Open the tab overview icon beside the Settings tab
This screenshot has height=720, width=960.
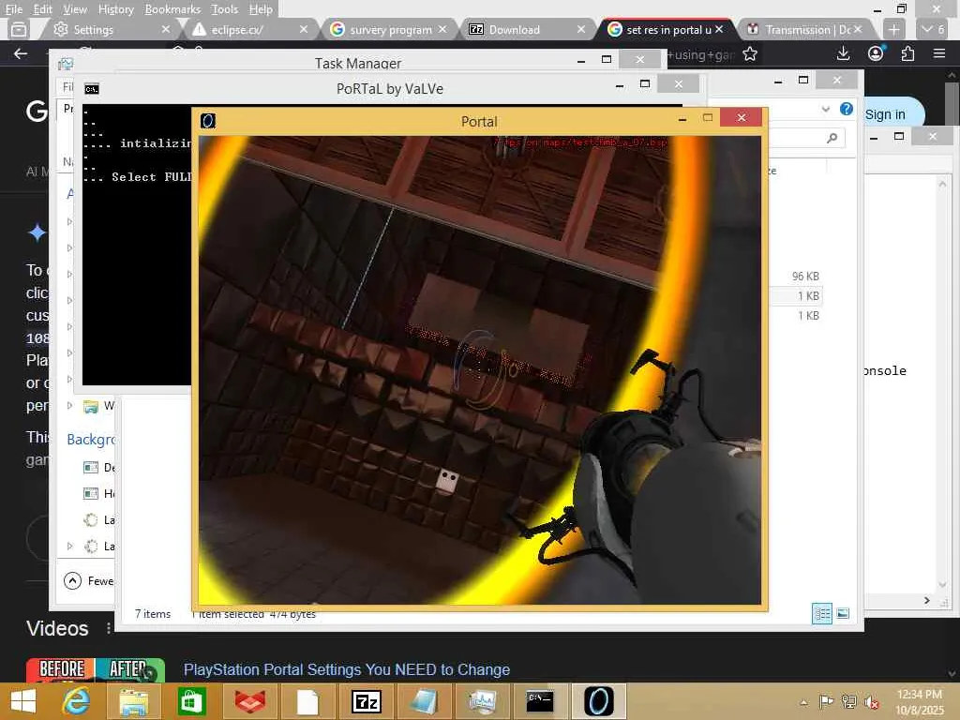coord(19,29)
